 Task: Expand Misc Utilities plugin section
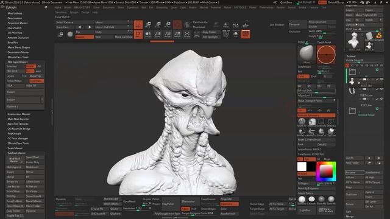click(15, 13)
